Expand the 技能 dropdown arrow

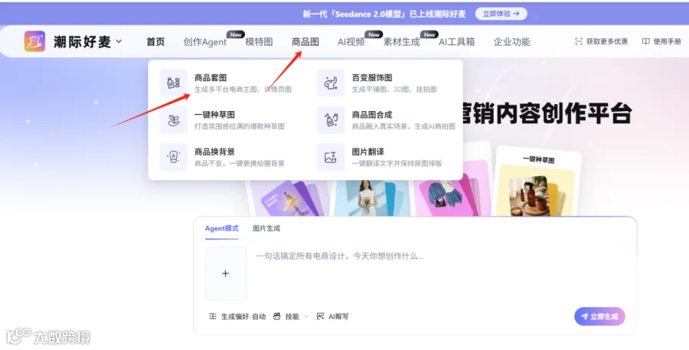[x=306, y=316]
